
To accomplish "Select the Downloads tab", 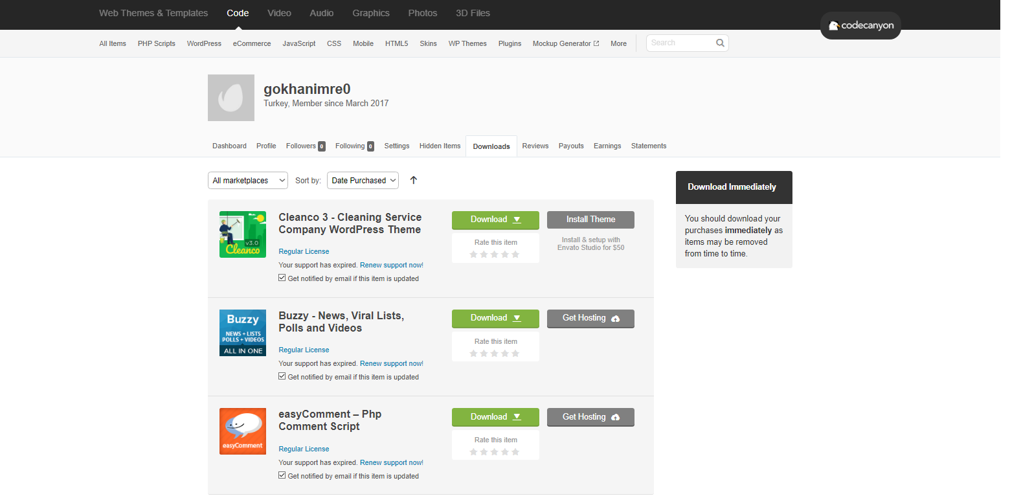I will pyautogui.click(x=491, y=146).
